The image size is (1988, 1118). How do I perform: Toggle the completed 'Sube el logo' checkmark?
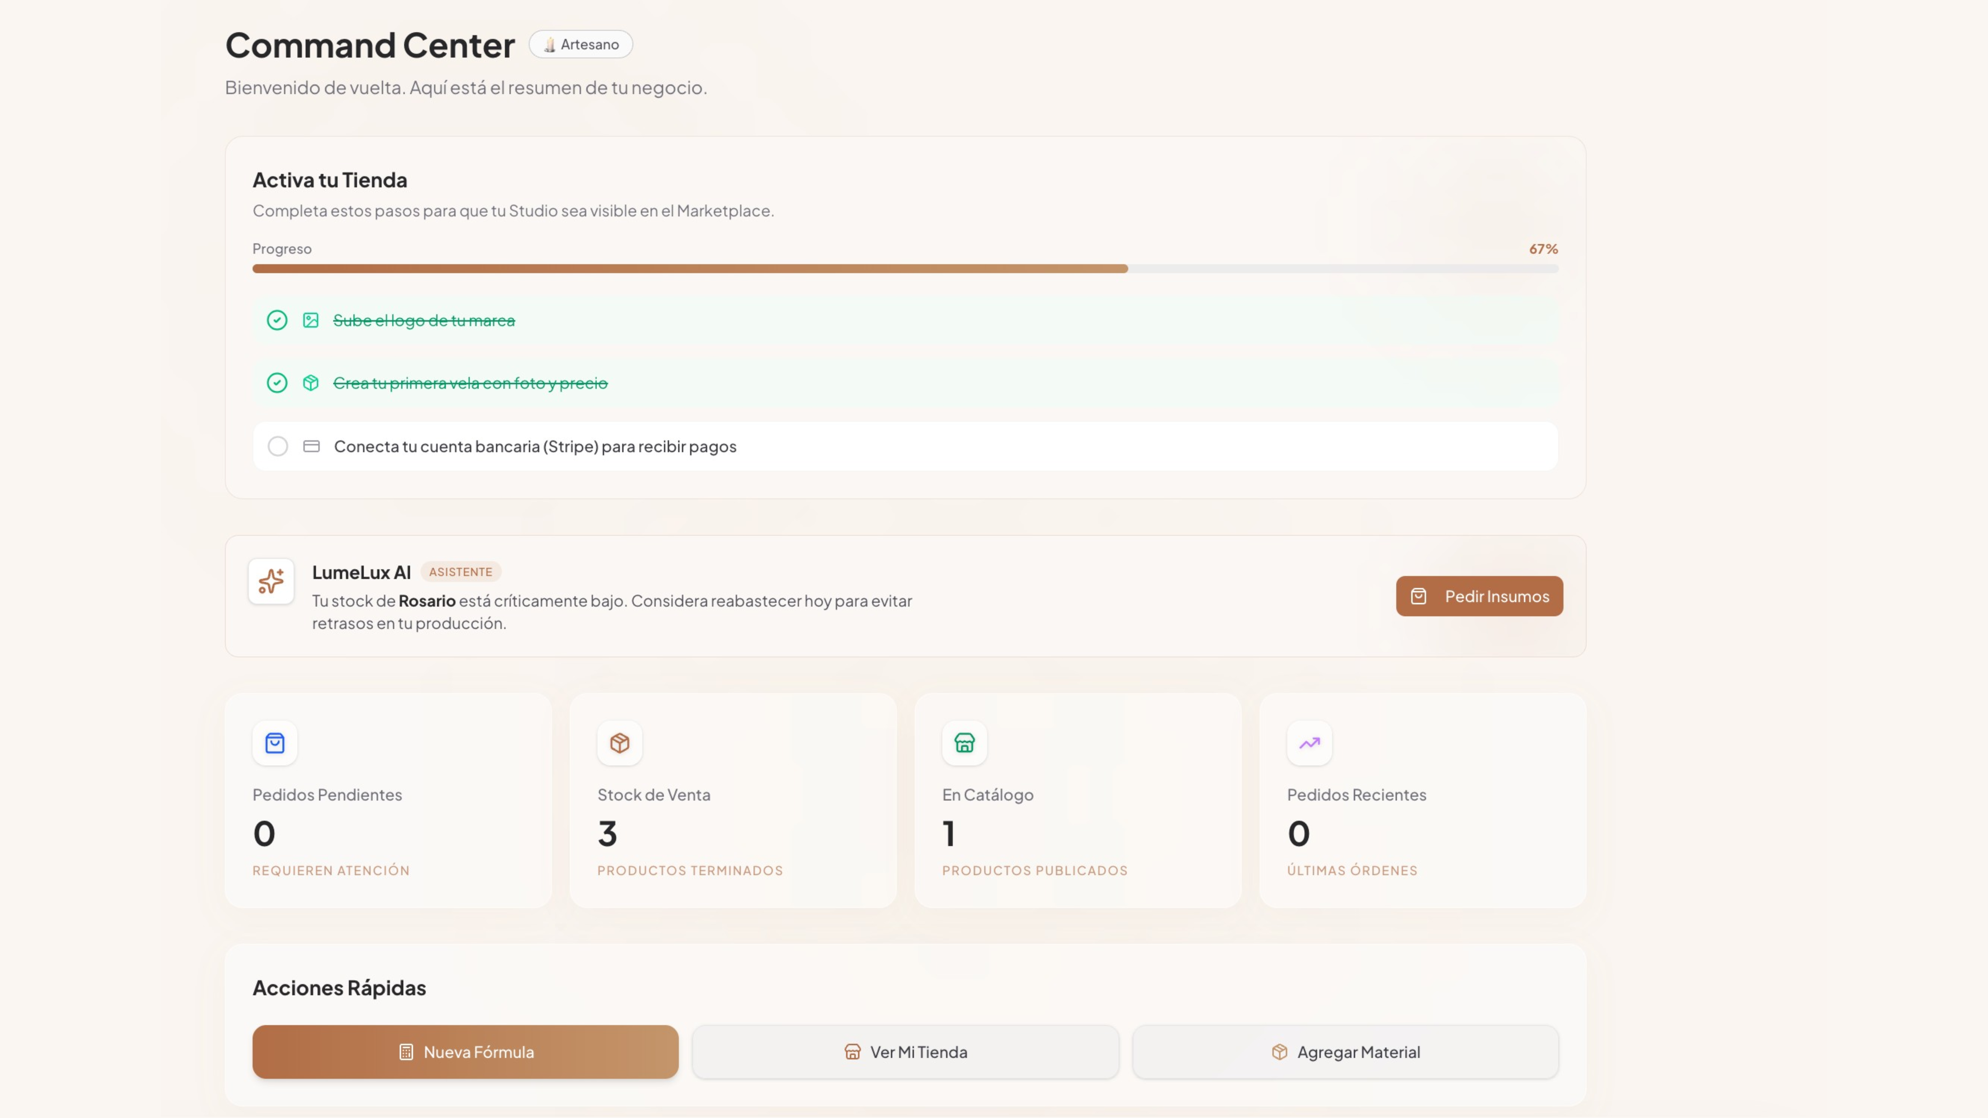coord(277,320)
